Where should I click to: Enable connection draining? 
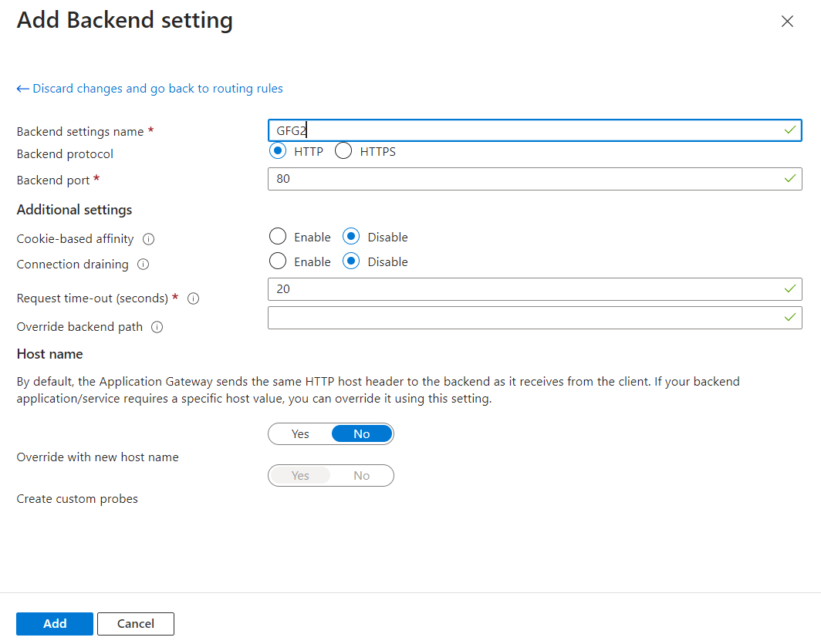tap(278, 261)
